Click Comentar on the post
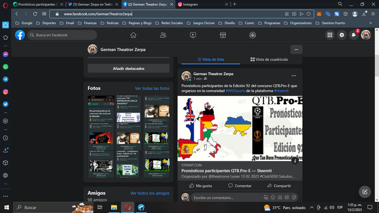Image resolution: width=379 pixels, height=213 pixels. click(240, 186)
